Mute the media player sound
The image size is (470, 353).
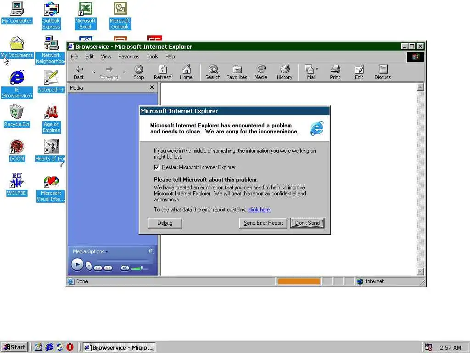click(x=125, y=268)
